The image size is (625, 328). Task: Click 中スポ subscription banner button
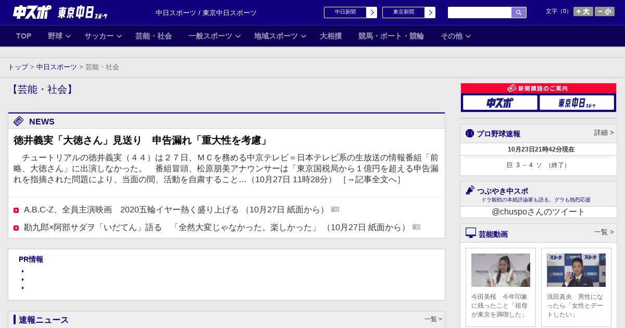click(500, 103)
